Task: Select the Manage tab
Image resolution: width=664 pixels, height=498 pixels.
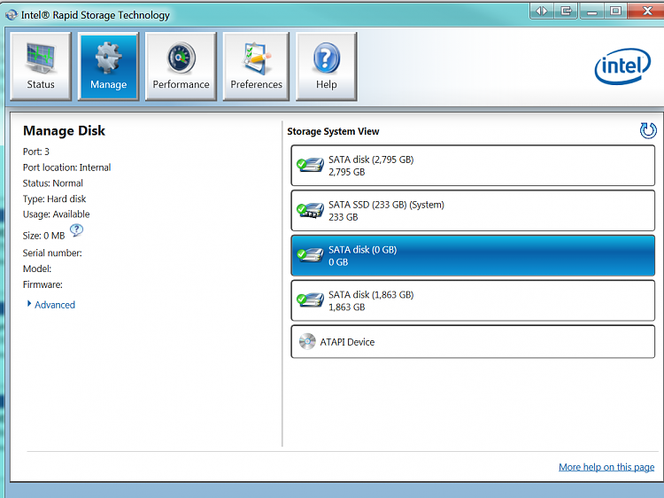Action: click(x=108, y=66)
